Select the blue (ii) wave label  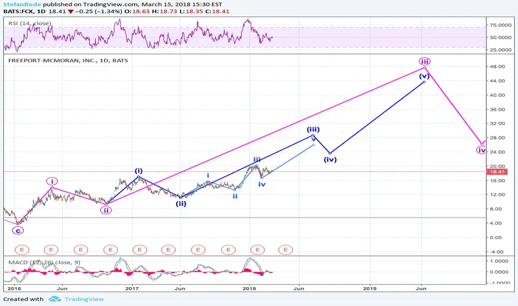pos(181,204)
